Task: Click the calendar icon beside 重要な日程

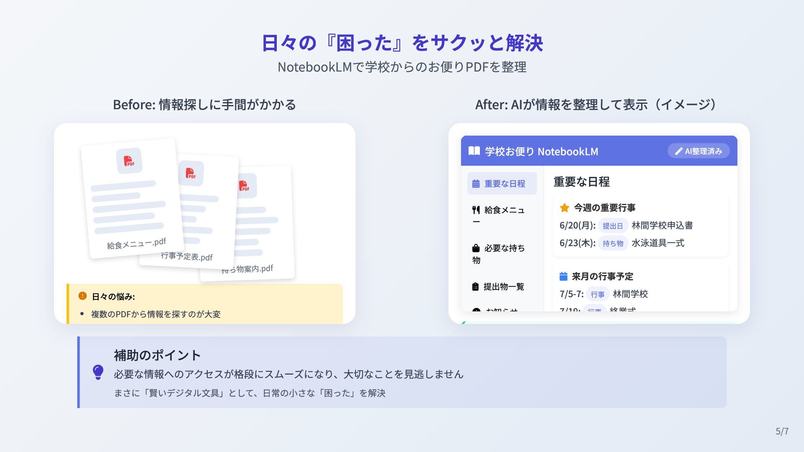Action: tap(476, 184)
